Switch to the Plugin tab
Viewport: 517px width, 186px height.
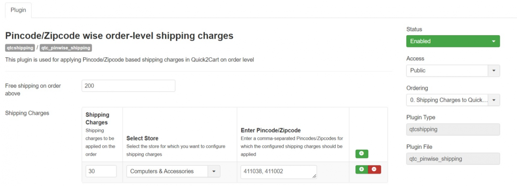(18, 10)
